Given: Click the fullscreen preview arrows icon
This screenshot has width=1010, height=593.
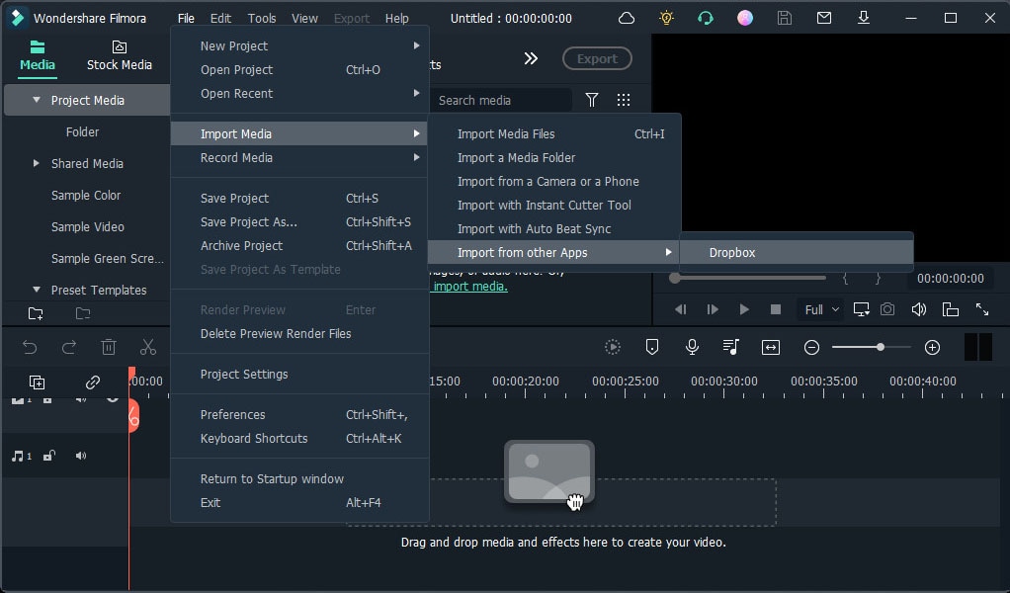Looking at the screenshot, I should click(x=982, y=309).
